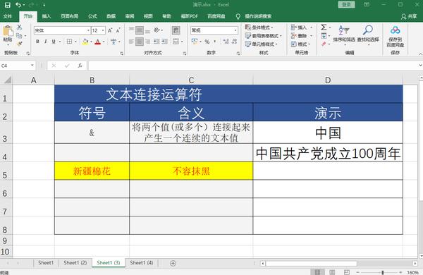Open Find and Select magnifier icon
The image size is (423, 275).
[368, 30]
